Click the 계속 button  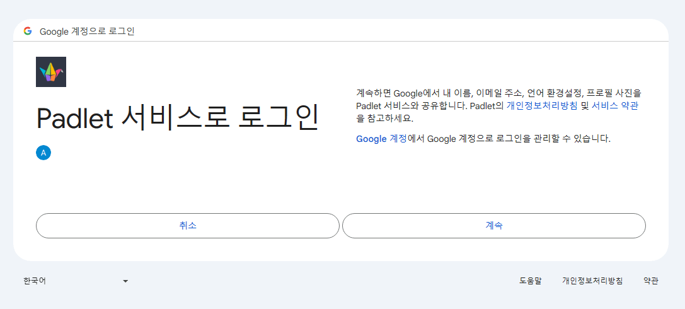click(x=493, y=226)
